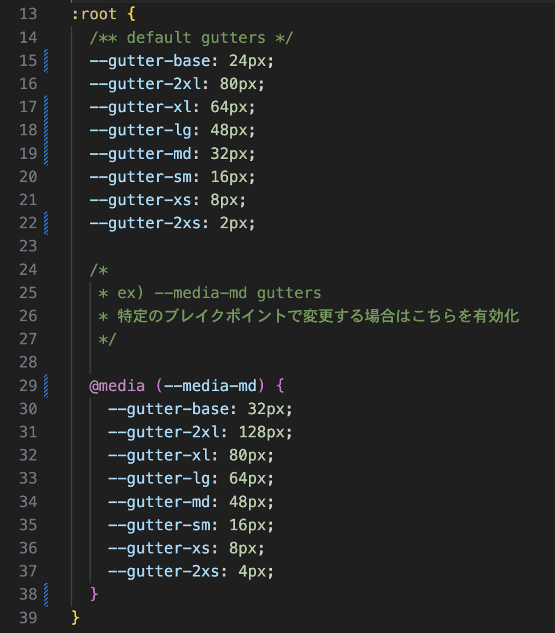Click the :root selector text
The image size is (555, 633).
click(94, 14)
